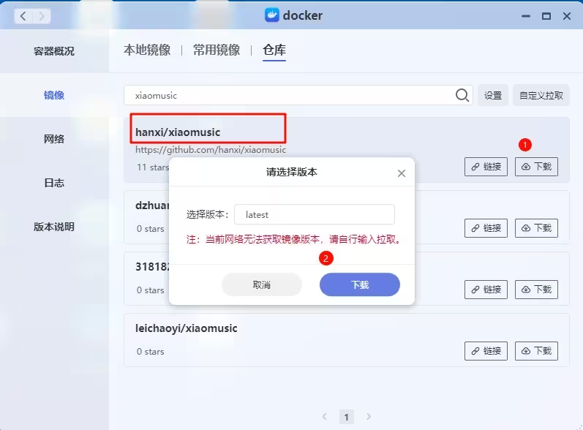
Task: Go to the next page arrow
Action: coord(369,417)
